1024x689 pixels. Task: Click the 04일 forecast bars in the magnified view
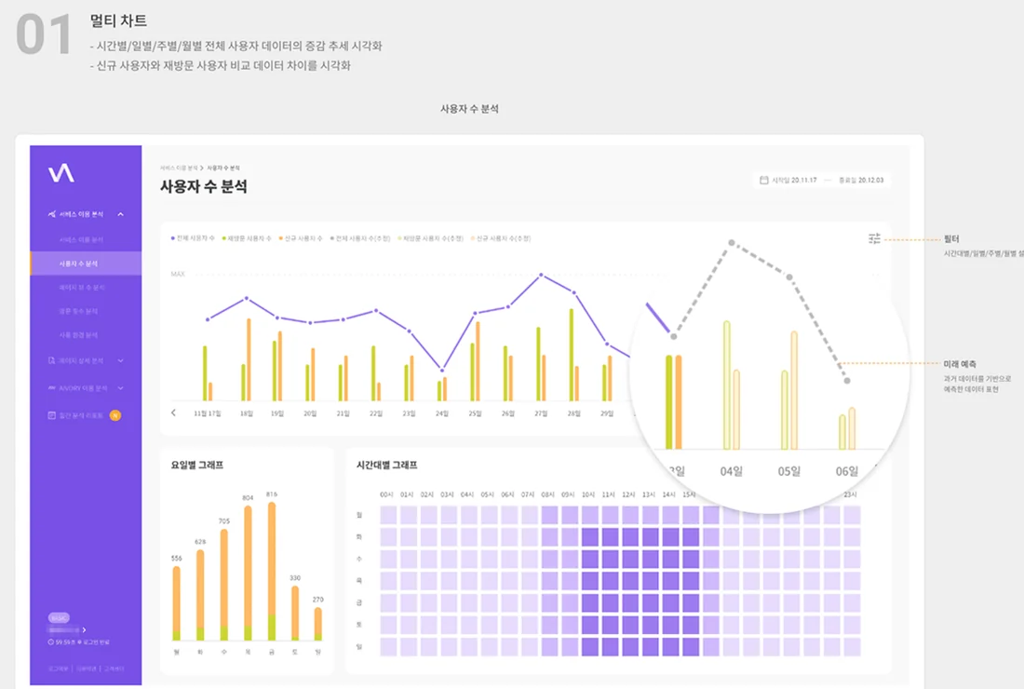(x=732, y=385)
